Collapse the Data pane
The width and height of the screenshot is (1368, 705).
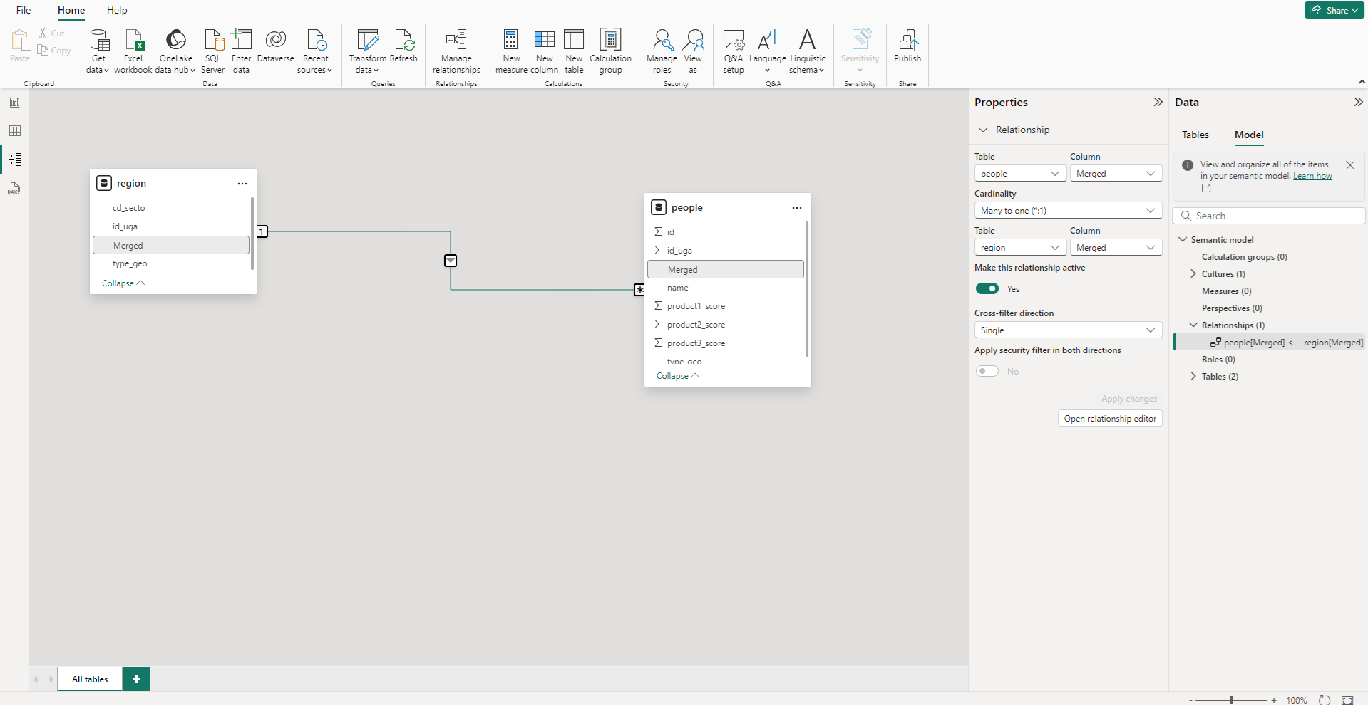(1358, 103)
